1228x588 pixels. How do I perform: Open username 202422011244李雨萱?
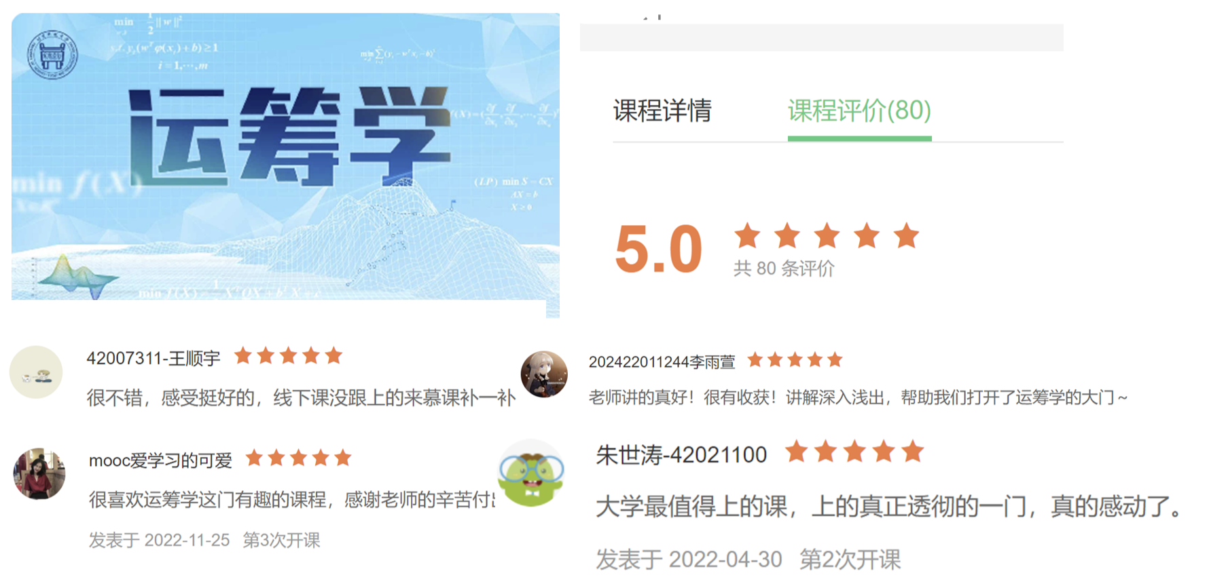pyautogui.click(x=662, y=362)
